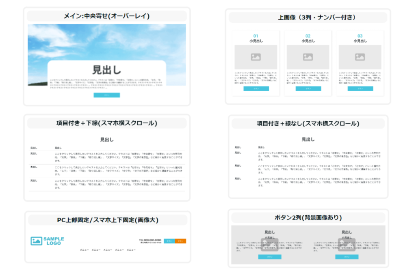Click the image placeholder icon in column 01
416x277 pixels.
(x=256, y=57)
